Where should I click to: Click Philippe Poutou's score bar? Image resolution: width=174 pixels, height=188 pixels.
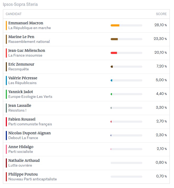pyautogui.click(x=126, y=177)
